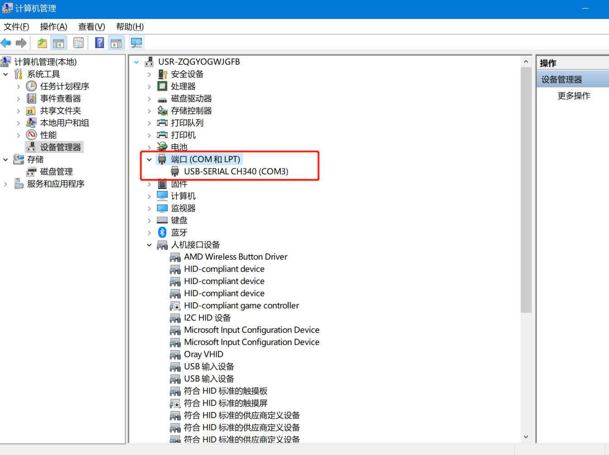Image resolution: width=609 pixels, height=455 pixels.
Task: Open 磁盘管理 in the left tree
Action: click(56, 172)
